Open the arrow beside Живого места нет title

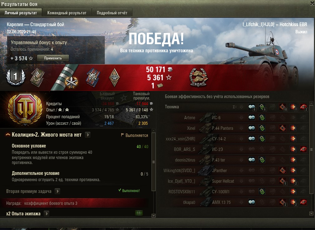point(88,135)
